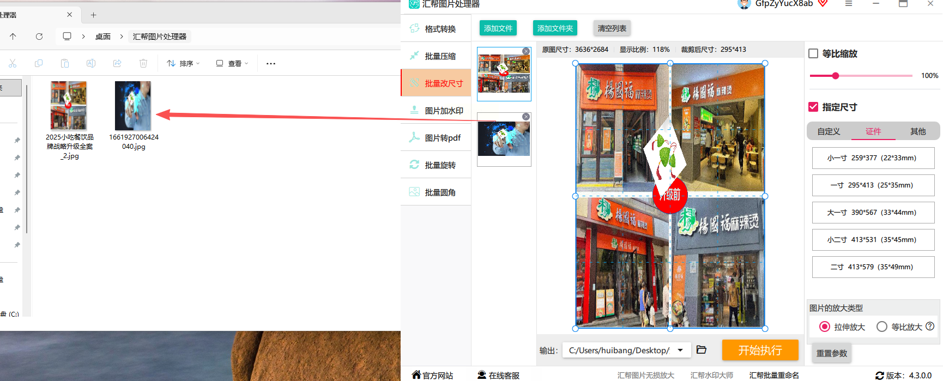Adjust the scaling percentage slider handle
The width and height of the screenshot is (943, 381).
coord(836,76)
